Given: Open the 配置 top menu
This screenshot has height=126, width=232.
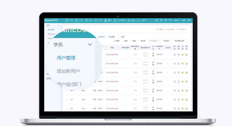Looking at the screenshot, I should coord(131,20).
